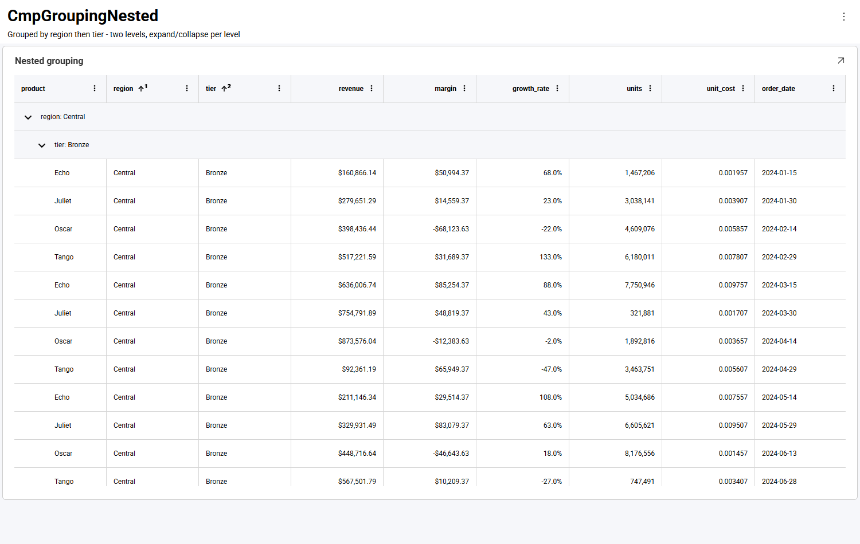The height and width of the screenshot is (544, 860).
Task: Collapse the region: Central group
Action: 28,117
